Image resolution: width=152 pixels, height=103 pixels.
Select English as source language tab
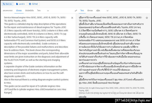[x=19, y=11]
